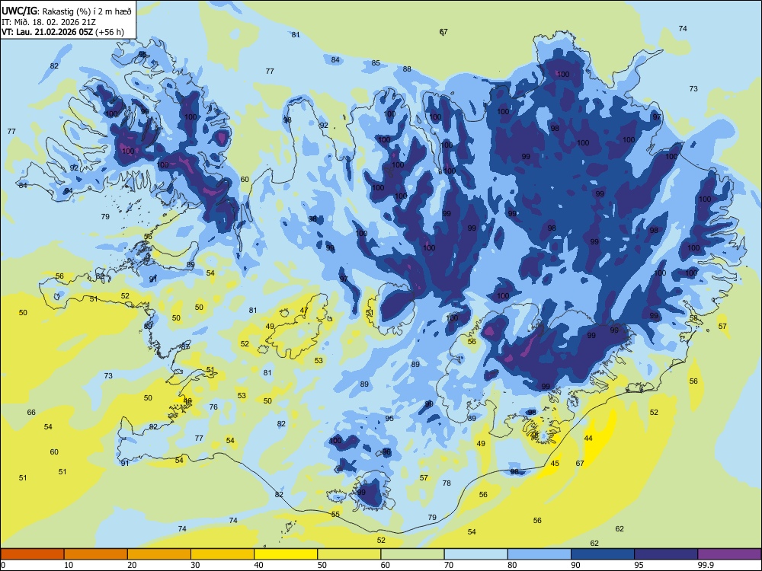The height and width of the screenshot is (571, 762).
Task: Click the humidity value 78 on the map
Action: (447, 483)
